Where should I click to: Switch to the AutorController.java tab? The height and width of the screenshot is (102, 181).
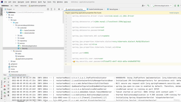click(96, 9)
